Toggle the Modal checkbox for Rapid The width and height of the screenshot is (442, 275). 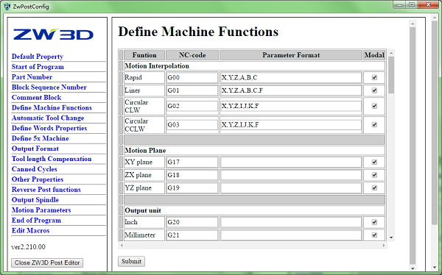pos(374,77)
